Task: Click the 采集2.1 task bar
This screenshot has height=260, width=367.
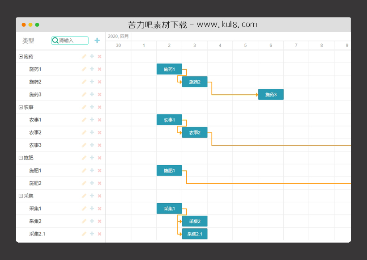Action: (194, 234)
